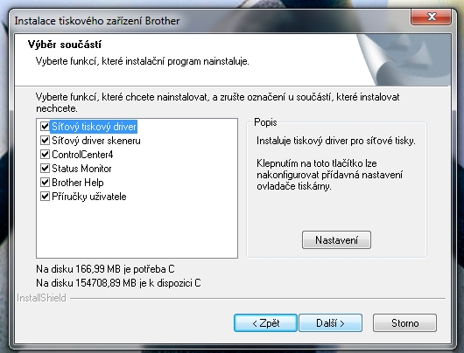Click the window title Instalace tiskového zařízení Brother
The image size is (464, 353).
[x=97, y=21]
